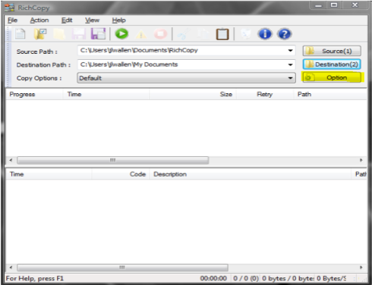Click the faded yellow folder toolbar icon
The height and width of the screenshot is (285, 372).
[59, 34]
